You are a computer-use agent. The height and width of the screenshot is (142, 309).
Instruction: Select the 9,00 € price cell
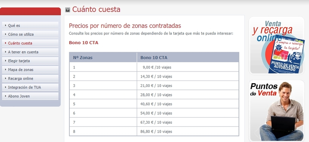pos(188,67)
